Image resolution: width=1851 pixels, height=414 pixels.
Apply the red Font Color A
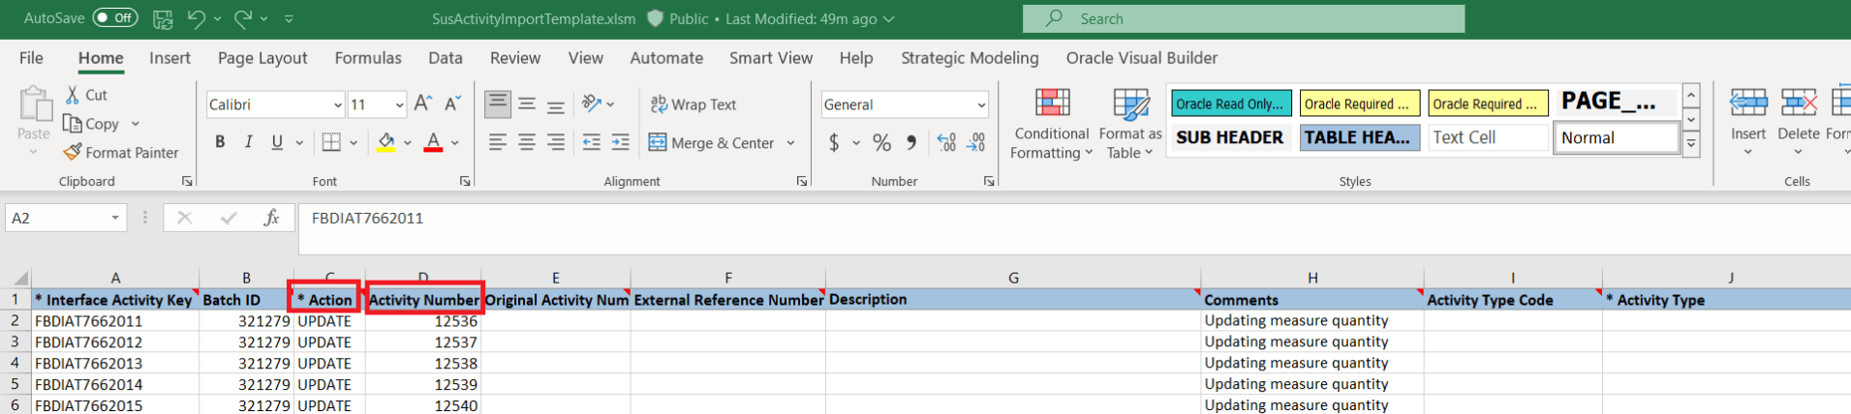tap(433, 142)
